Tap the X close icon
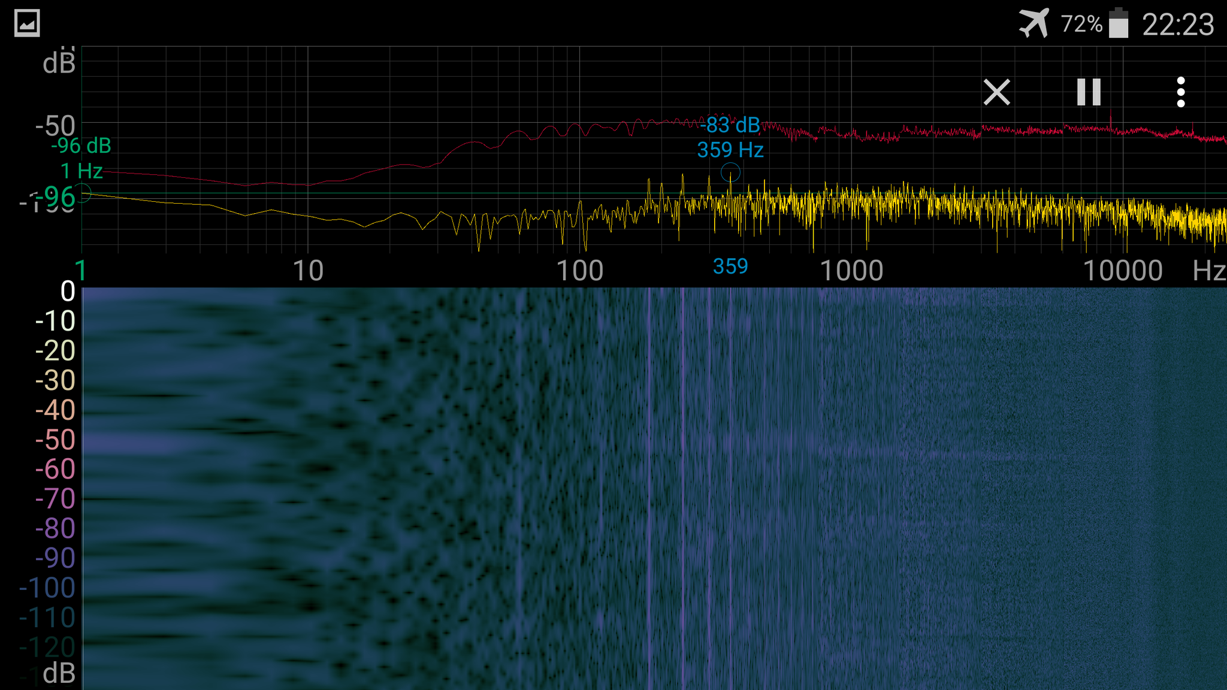Image resolution: width=1227 pixels, height=690 pixels. coord(997,92)
